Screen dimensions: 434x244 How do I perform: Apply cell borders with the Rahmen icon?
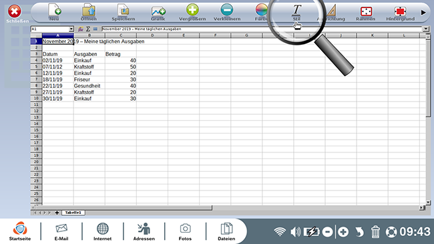[366, 12]
